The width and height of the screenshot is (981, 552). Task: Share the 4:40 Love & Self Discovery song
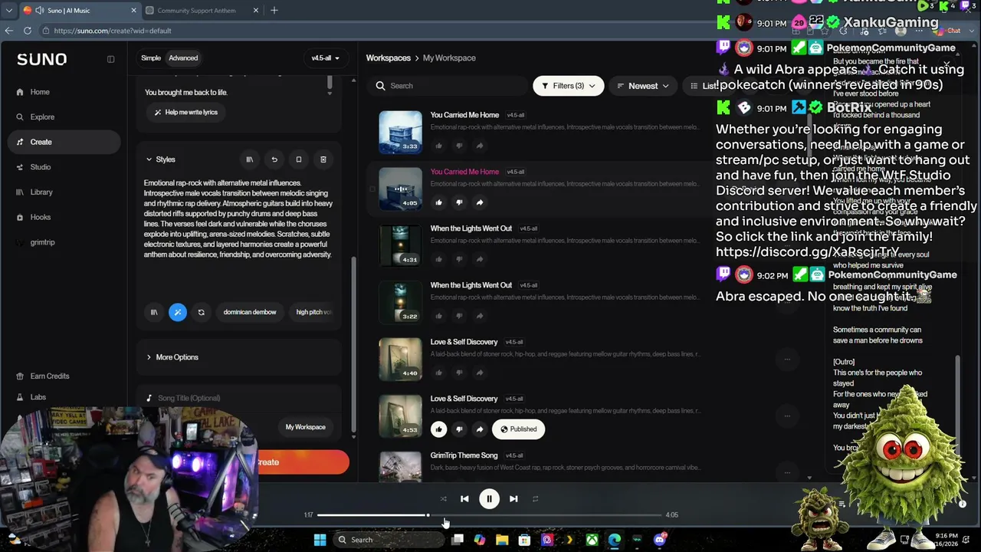point(480,373)
